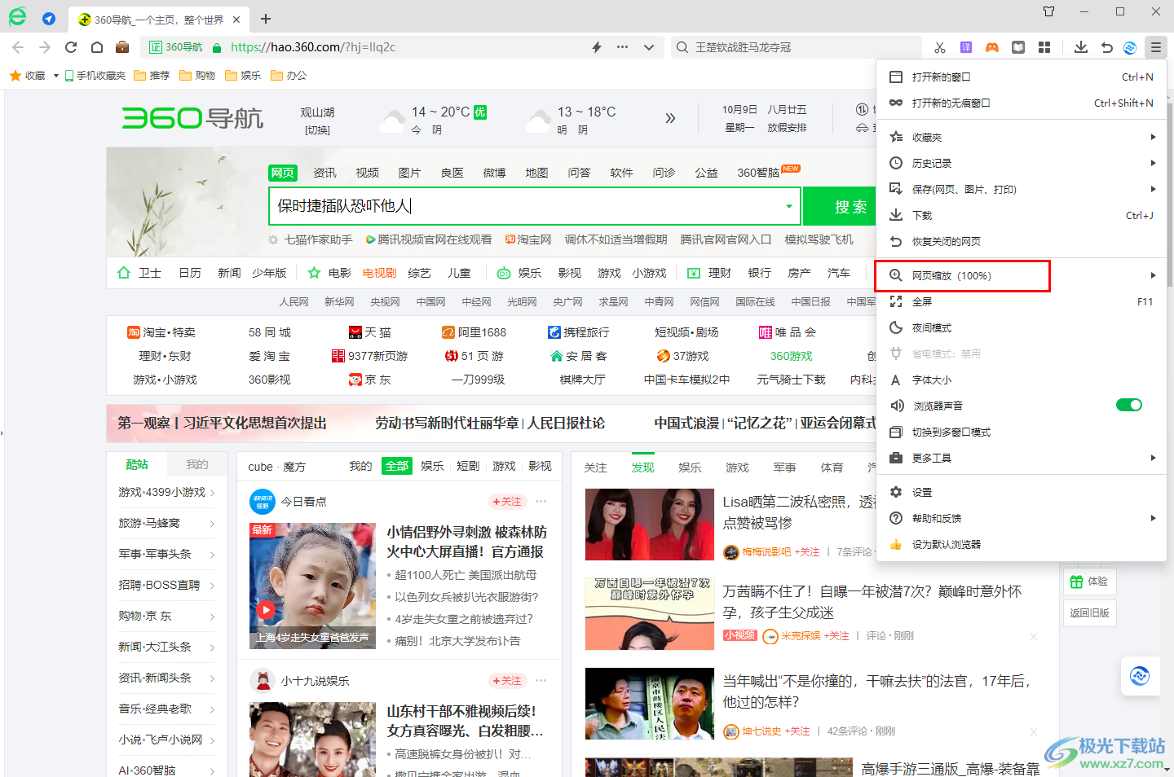
Task: Switch to the 资讯 search tab
Action: click(x=324, y=173)
